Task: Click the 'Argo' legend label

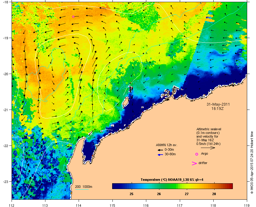Action: pyautogui.click(x=204, y=154)
